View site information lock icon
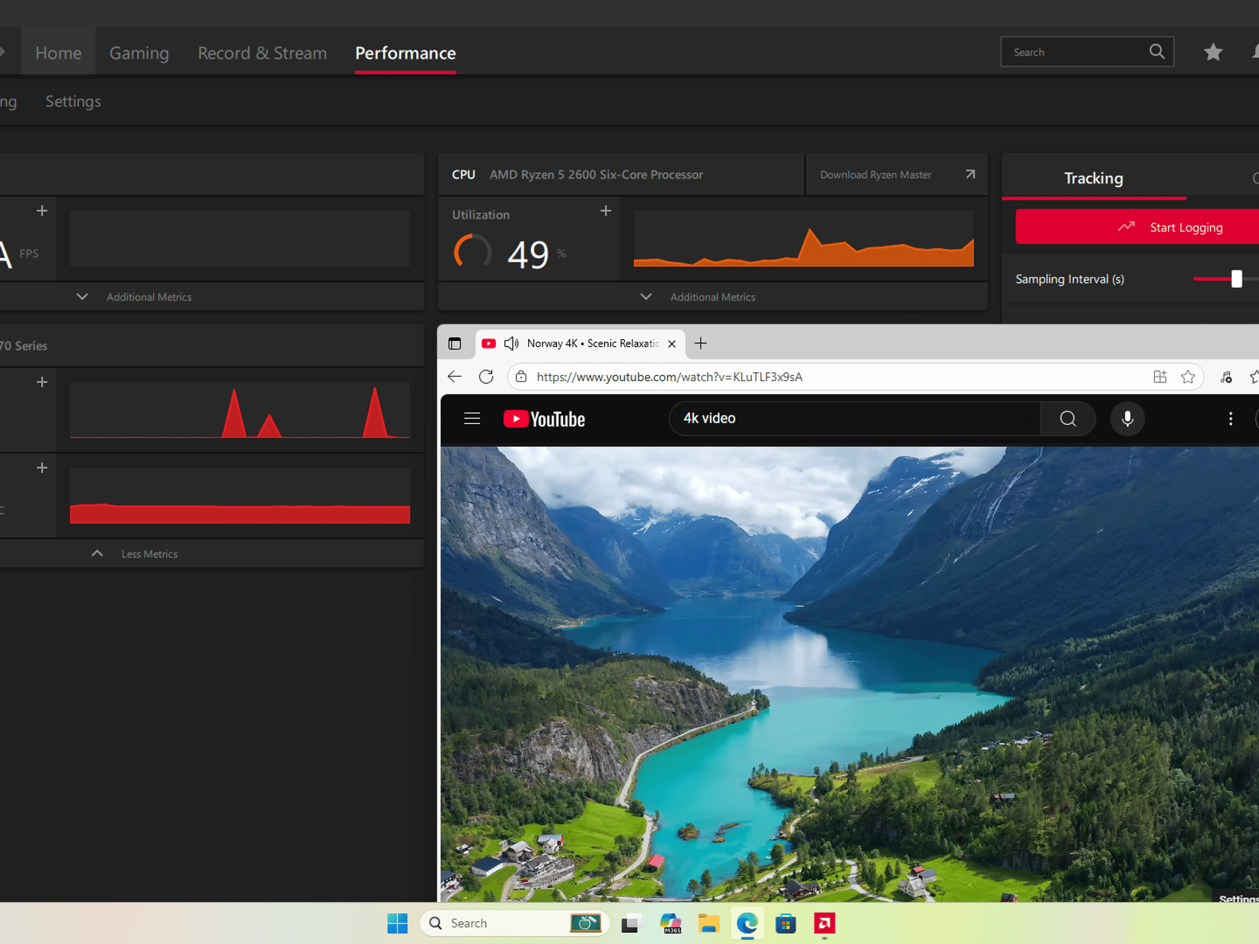The image size is (1259, 944). coord(521,377)
